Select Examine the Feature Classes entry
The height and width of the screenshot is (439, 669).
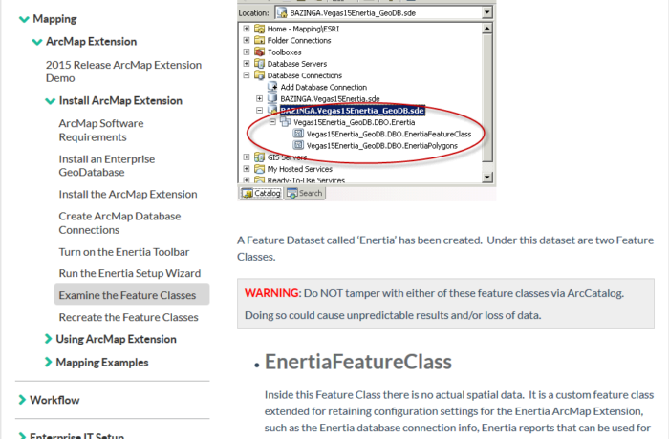tap(132, 295)
